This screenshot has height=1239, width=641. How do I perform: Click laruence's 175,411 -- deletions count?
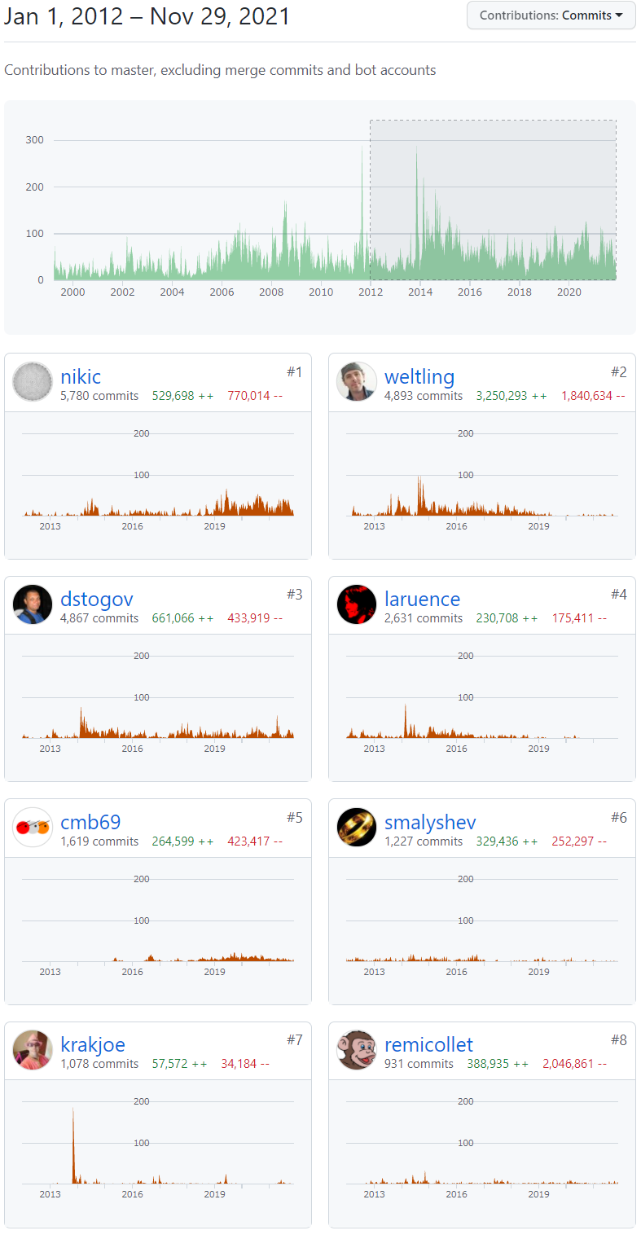pos(579,618)
